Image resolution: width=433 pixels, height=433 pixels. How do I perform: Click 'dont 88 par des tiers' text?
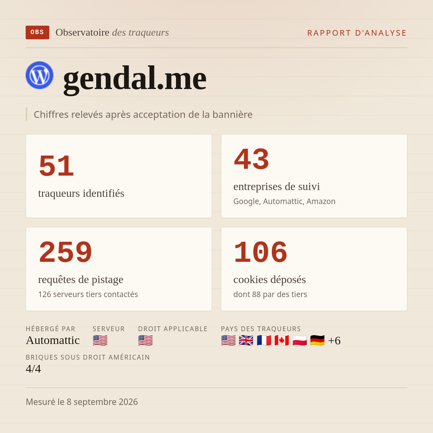270,294
